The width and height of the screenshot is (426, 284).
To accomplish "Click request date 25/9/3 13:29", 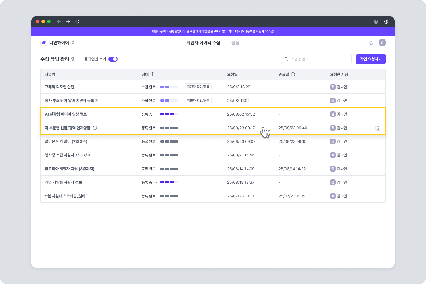I will coord(239,87).
